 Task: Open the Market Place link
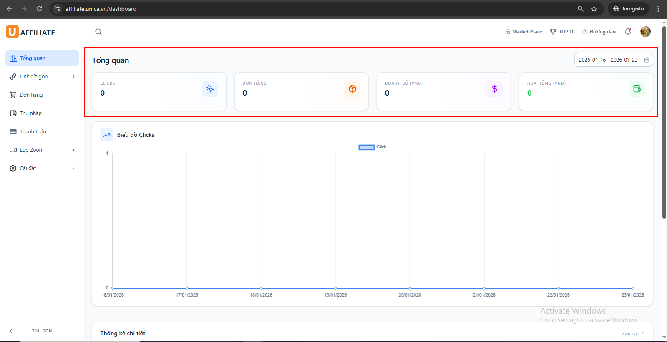[x=524, y=32]
